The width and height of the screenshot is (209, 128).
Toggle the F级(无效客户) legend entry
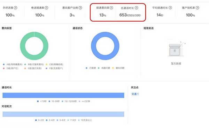54,69
